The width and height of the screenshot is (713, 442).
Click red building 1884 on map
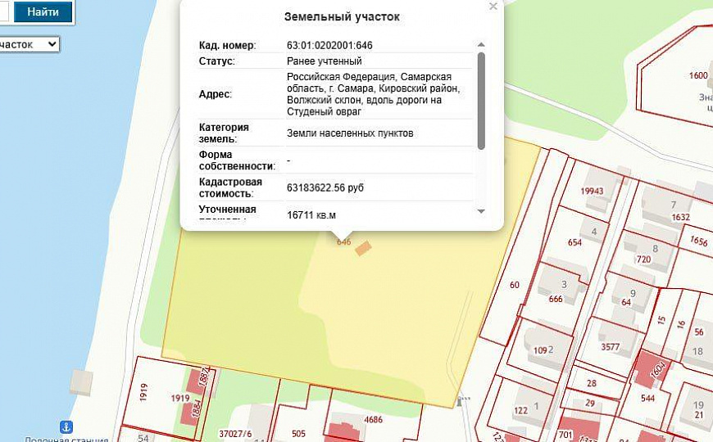190,413
